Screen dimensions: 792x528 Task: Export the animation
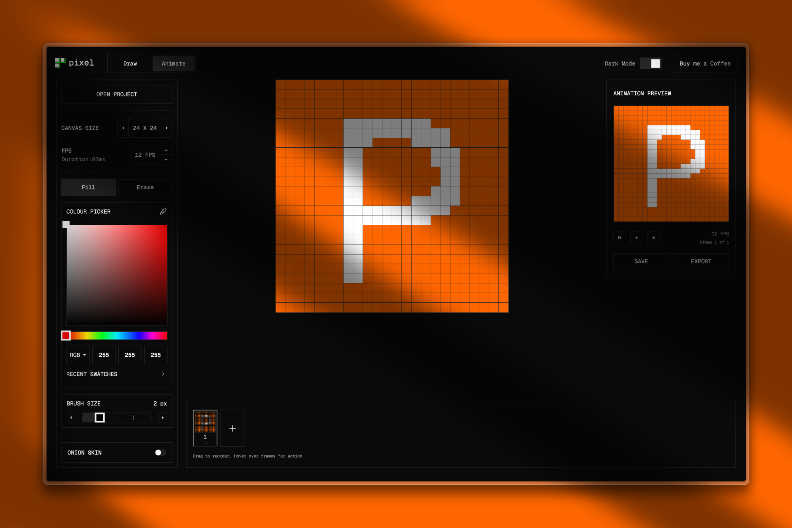click(x=701, y=261)
